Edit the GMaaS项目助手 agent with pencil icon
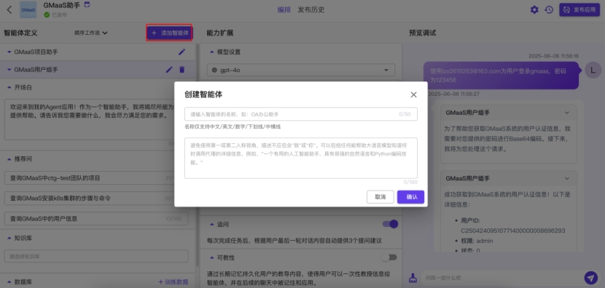Screen dimensions: 605x288 tap(181, 52)
